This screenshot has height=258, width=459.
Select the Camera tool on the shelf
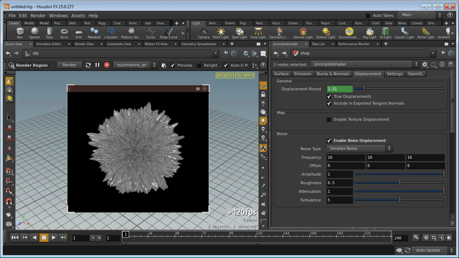tap(203, 33)
